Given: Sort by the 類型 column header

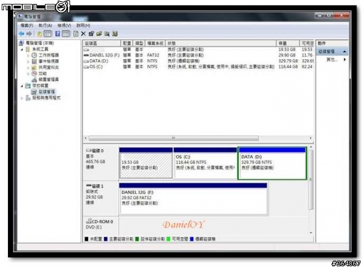Looking at the screenshot, I should click(x=139, y=43).
